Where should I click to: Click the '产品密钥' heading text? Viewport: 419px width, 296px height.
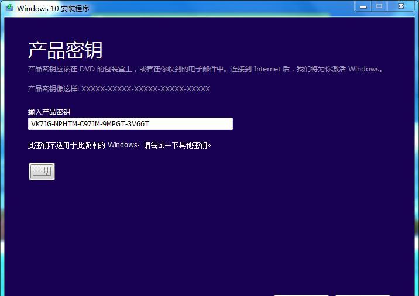pos(65,50)
